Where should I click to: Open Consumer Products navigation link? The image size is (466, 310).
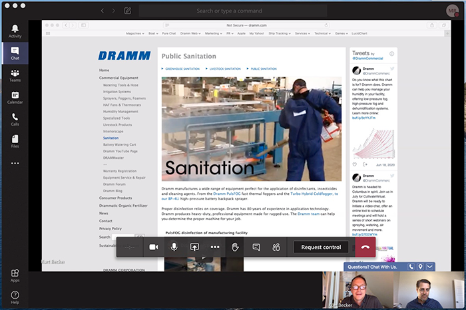116,198
